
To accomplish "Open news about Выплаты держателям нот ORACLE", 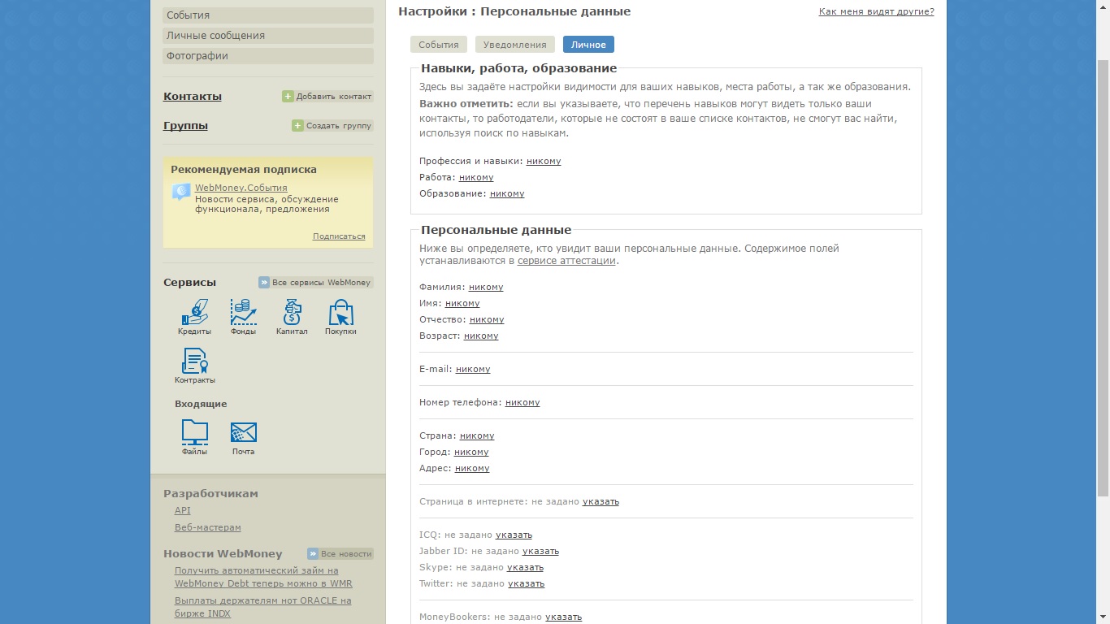I will click(262, 607).
